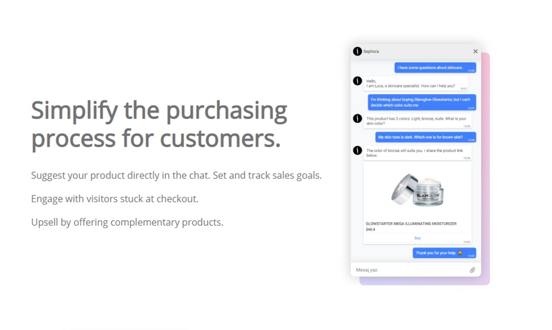Screen dimensions: 552x330
Task: Click the $40.4 product price
Action: 370,229
